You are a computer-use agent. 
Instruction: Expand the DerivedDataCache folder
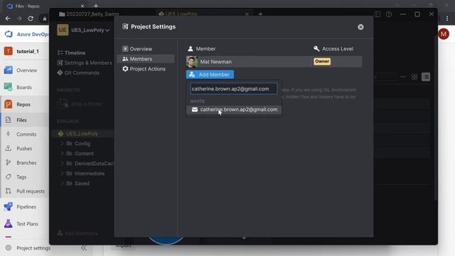62,164
